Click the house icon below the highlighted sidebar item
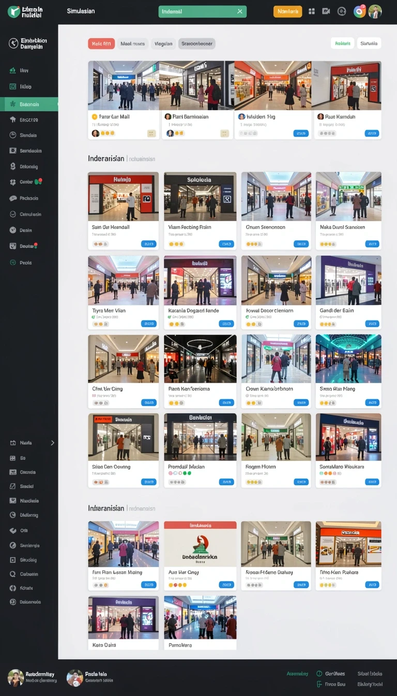 tap(13, 120)
